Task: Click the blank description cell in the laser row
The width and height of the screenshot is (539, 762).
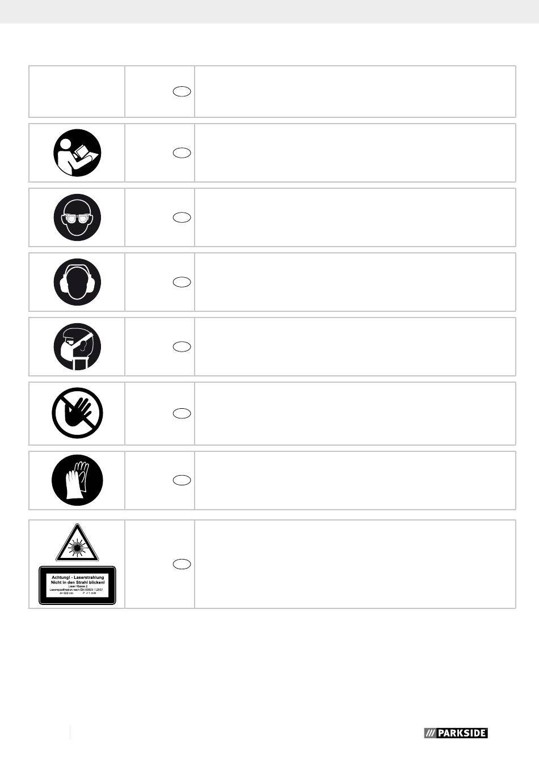Action: coord(355,564)
